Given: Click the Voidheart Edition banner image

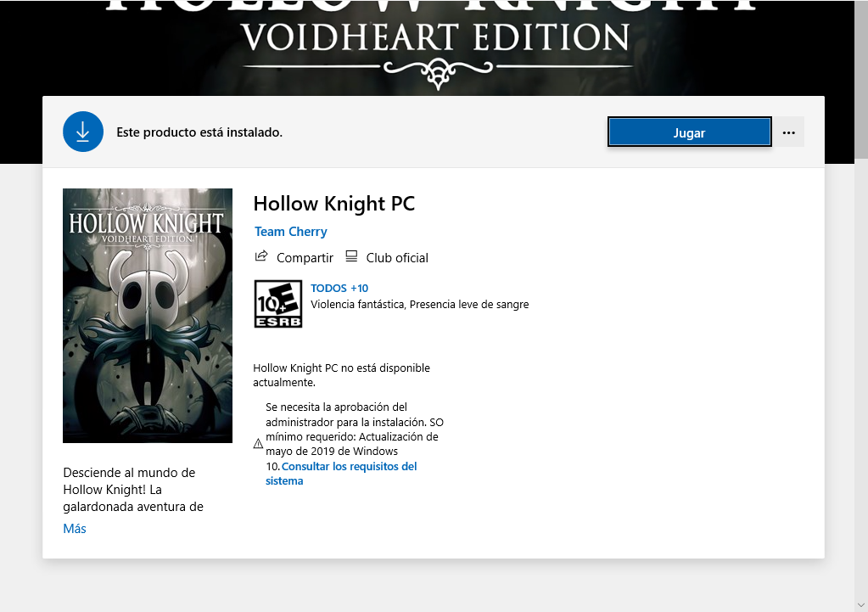Looking at the screenshot, I should click(434, 48).
